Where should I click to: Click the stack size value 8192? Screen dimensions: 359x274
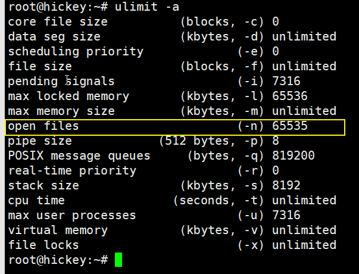point(286,186)
